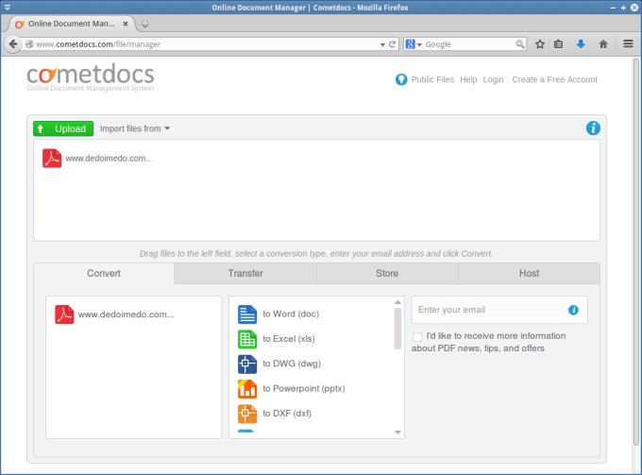The width and height of the screenshot is (642, 475).
Task: Click the conversion list scroll down arrow
Action: click(x=397, y=433)
